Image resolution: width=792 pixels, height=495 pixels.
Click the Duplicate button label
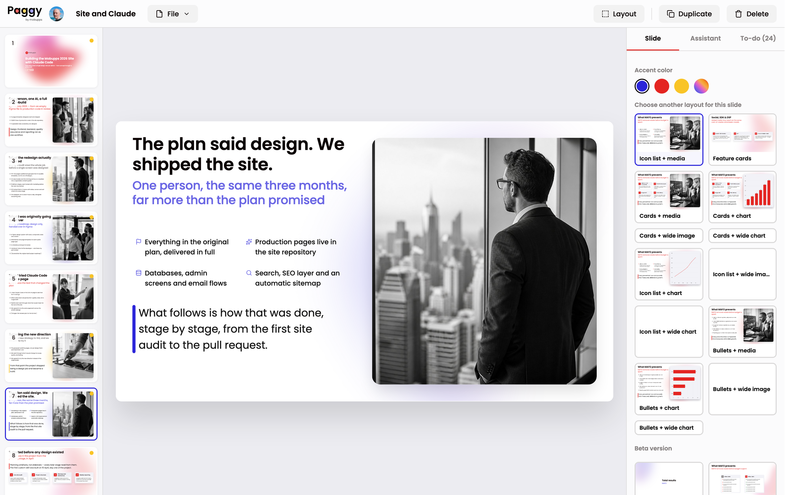click(695, 14)
